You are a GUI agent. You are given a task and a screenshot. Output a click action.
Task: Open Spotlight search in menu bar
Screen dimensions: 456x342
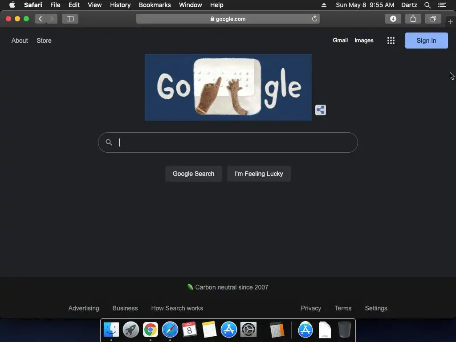pyautogui.click(x=427, y=5)
